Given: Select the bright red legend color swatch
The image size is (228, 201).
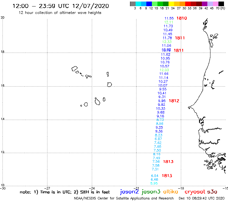Looking at the screenshot, I should pos(188,4).
